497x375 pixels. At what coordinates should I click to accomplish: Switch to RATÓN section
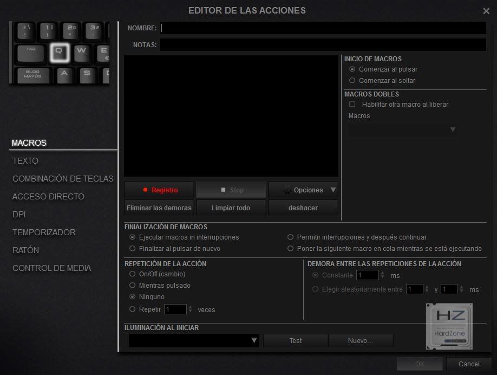tap(25, 250)
